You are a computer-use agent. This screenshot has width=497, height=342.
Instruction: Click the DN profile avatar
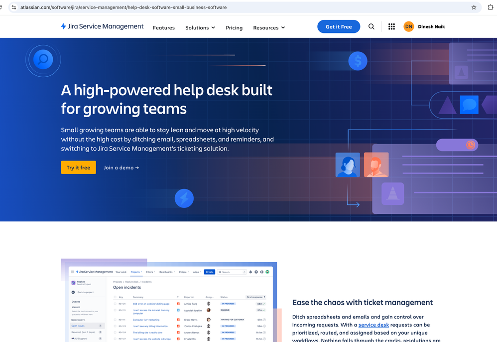(408, 26)
